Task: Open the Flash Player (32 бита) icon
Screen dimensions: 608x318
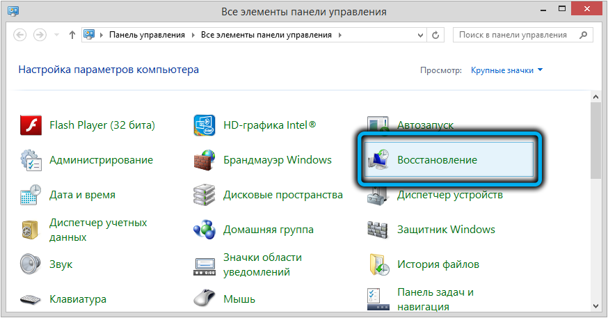Action: pyautogui.click(x=31, y=125)
